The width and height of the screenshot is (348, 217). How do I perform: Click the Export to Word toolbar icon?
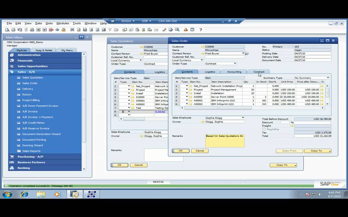[45, 30]
